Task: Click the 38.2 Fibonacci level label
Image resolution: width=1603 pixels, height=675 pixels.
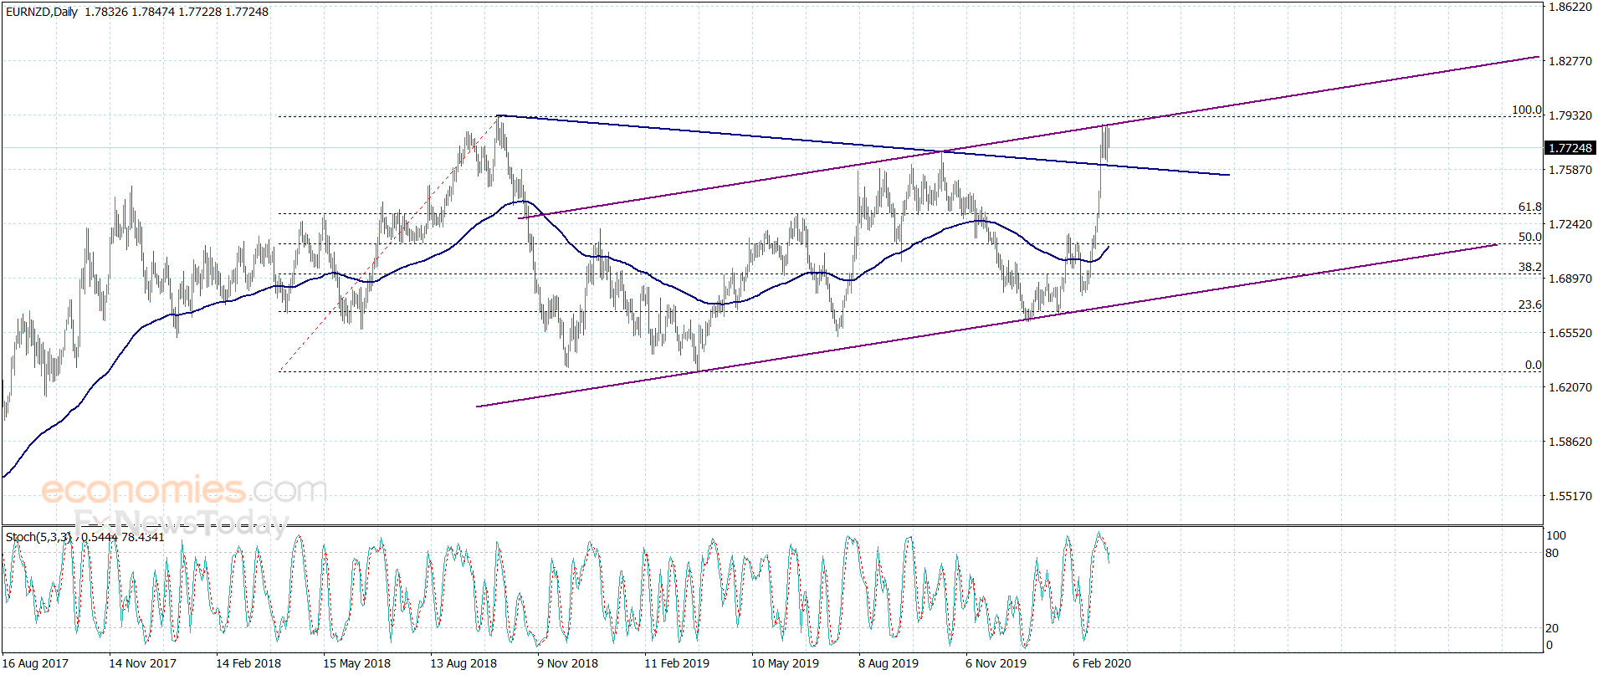Action: pyautogui.click(x=1530, y=267)
